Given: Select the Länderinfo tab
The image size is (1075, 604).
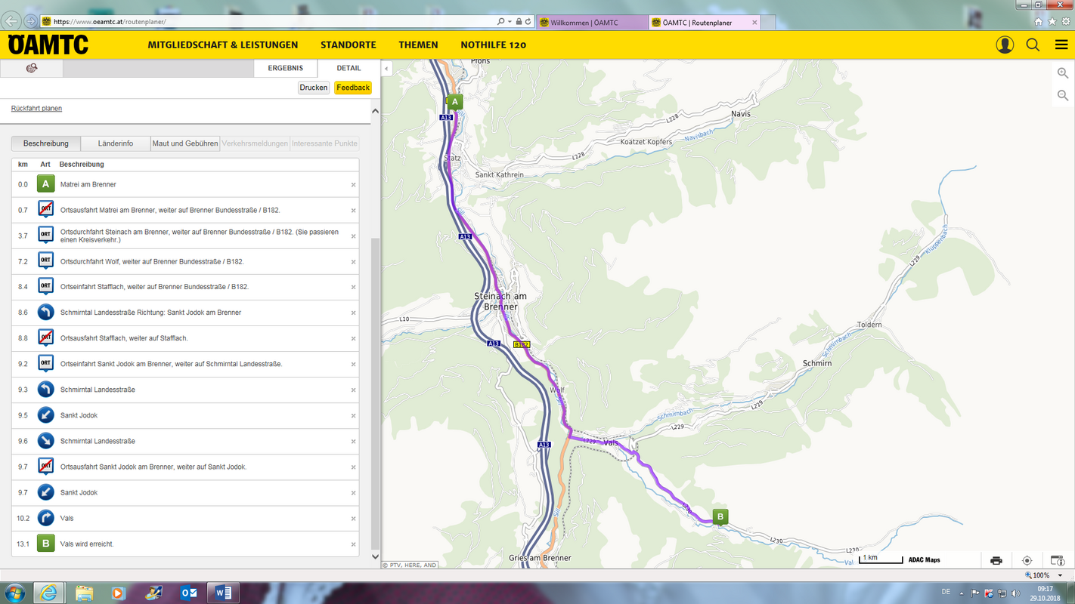Looking at the screenshot, I should pyautogui.click(x=116, y=143).
